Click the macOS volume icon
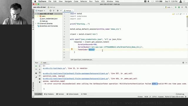The width and height of the screenshot is (188, 106). coord(148,1)
